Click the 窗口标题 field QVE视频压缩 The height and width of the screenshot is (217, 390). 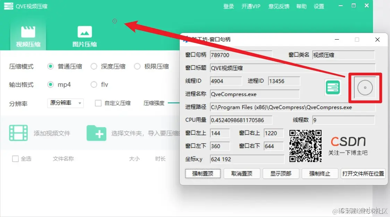click(x=292, y=68)
